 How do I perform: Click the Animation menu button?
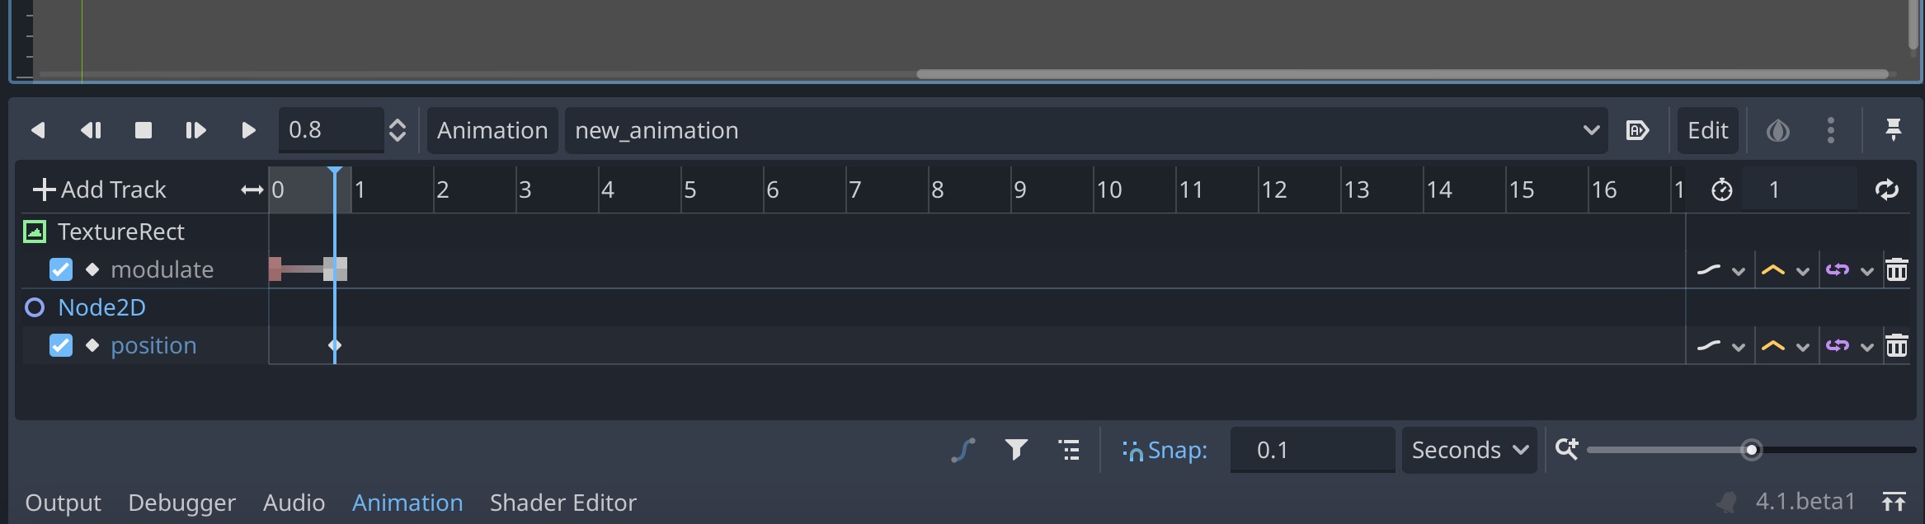[492, 129]
